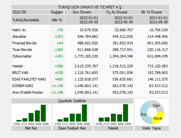Click the Hasılat chart caption

tap(113, 128)
